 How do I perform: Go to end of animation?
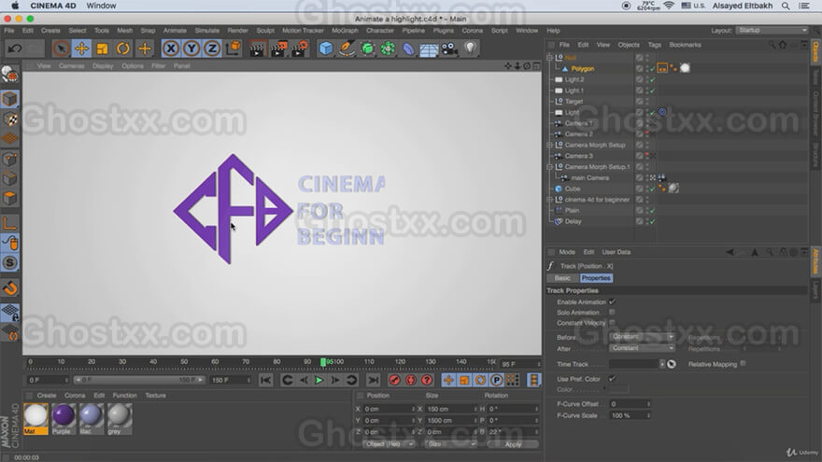373,380
